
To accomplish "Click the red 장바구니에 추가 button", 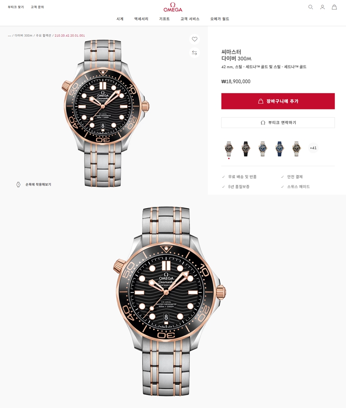I will coord(278,101).
